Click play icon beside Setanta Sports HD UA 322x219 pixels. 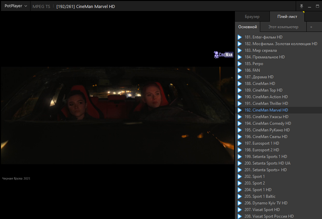240,163
